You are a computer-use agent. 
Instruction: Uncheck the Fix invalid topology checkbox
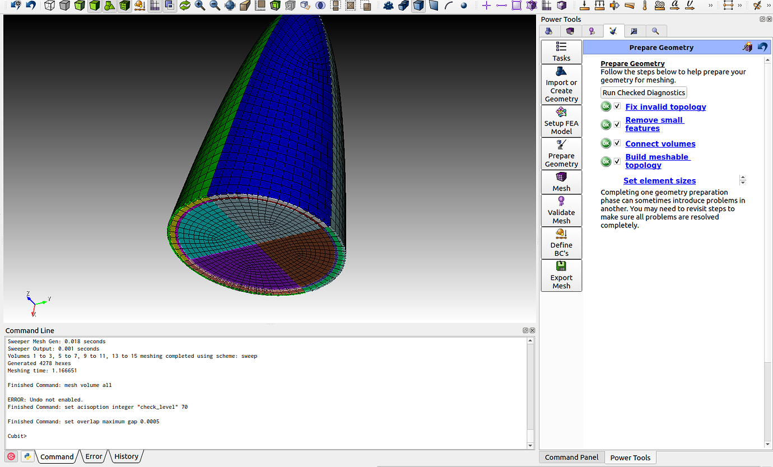tap(617, 106)
